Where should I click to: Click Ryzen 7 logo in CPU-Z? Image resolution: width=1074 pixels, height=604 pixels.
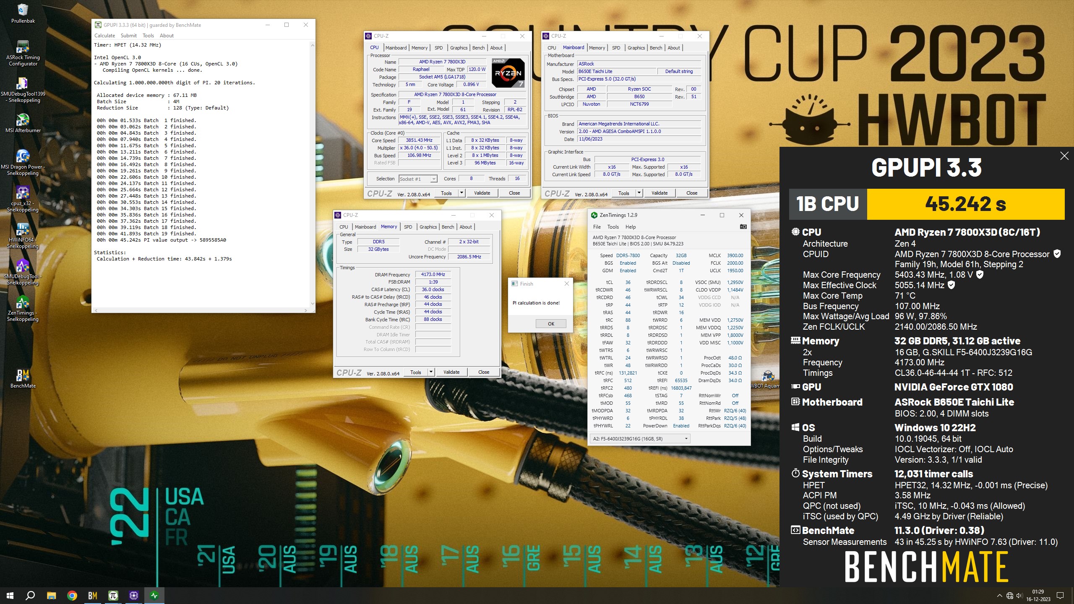click(x=508, y=73)
